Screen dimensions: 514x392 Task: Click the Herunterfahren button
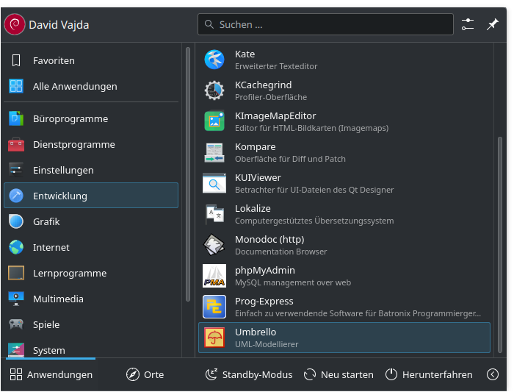(x=429, y=374)
